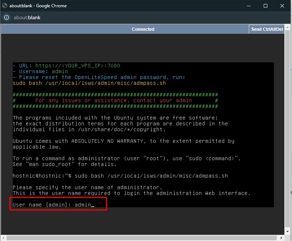The height and width of the screenshot is (241, 292).
Task: Click the User name [admin] prompt line
Action: 53,205
